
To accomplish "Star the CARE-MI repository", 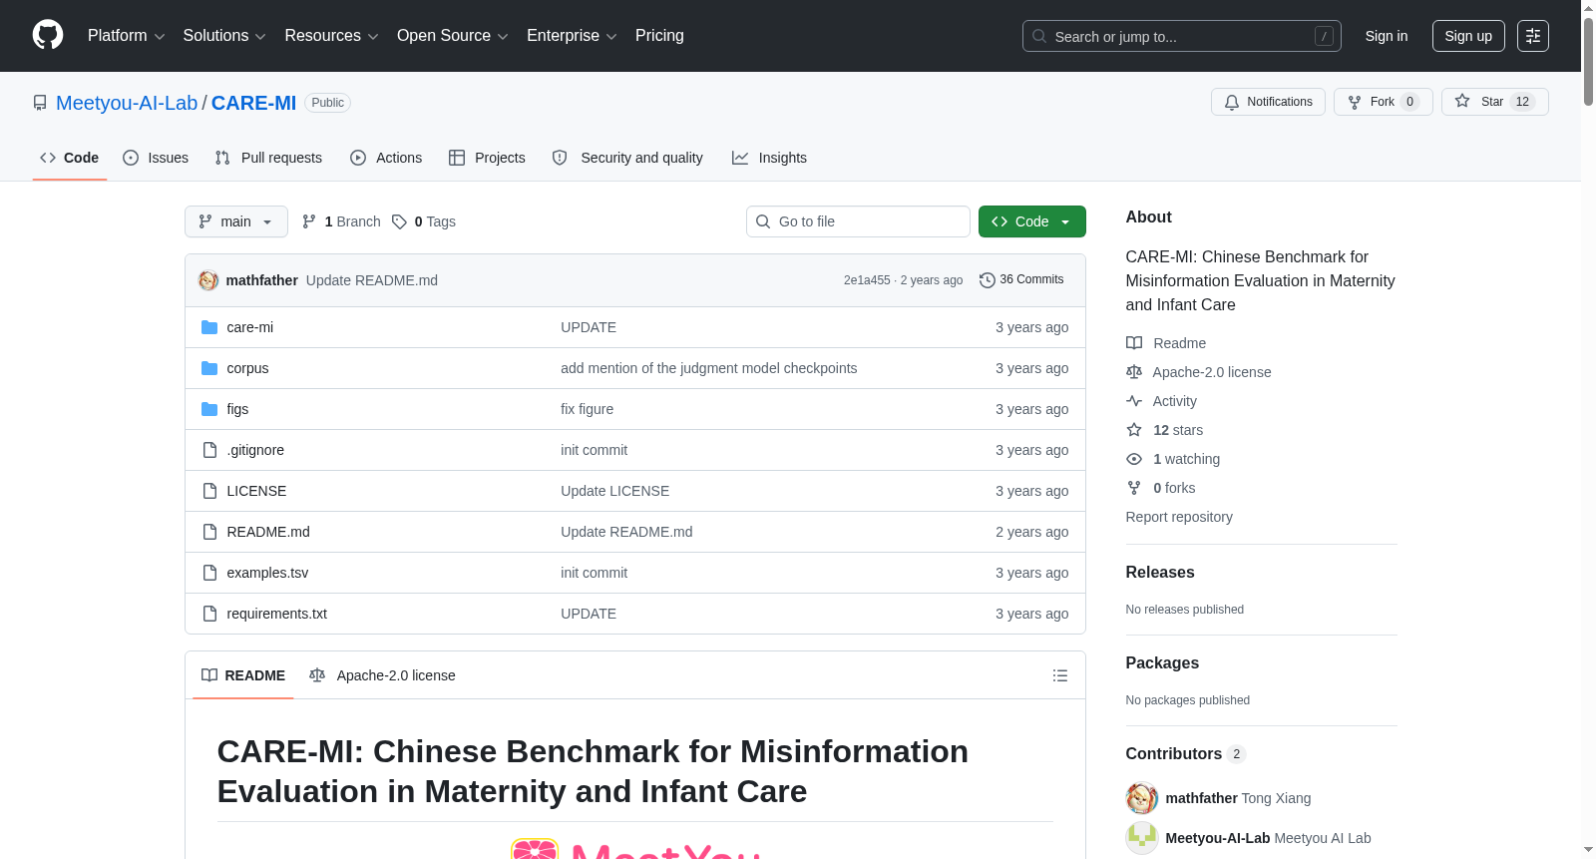I will click(x=1494, y=102).
